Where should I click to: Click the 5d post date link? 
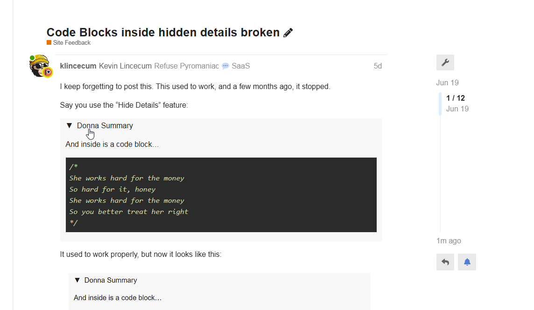tap(378, 66)
